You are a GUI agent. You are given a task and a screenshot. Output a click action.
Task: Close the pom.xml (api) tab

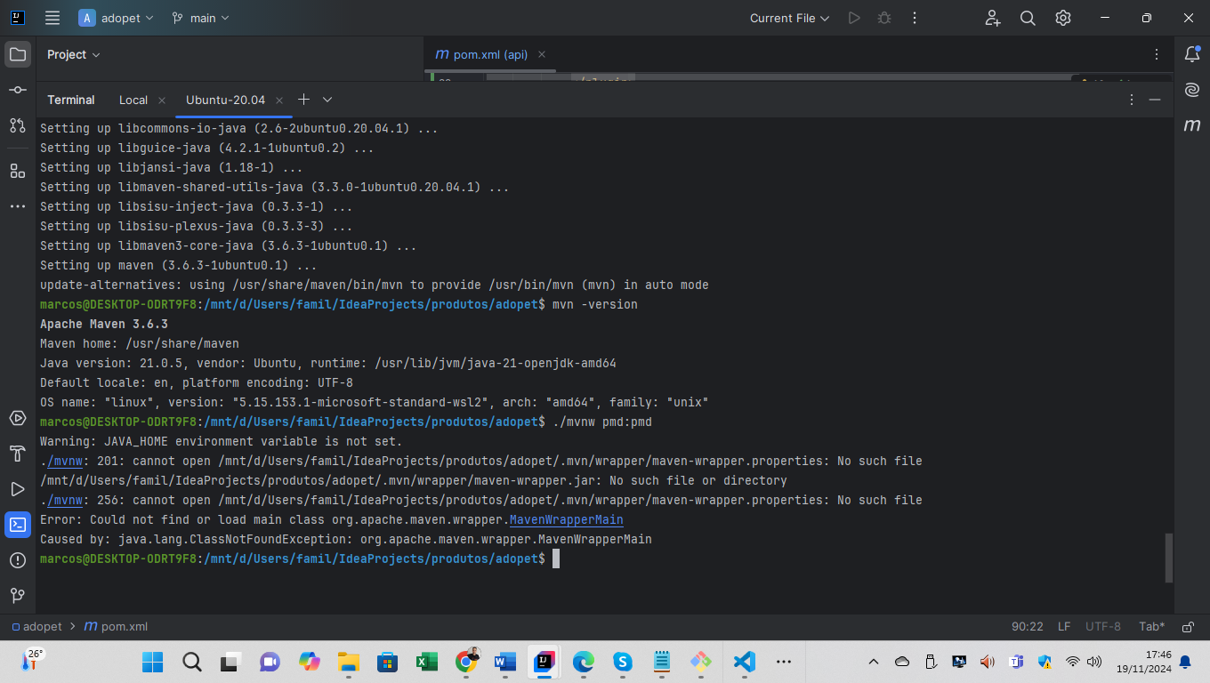(542, 54)
